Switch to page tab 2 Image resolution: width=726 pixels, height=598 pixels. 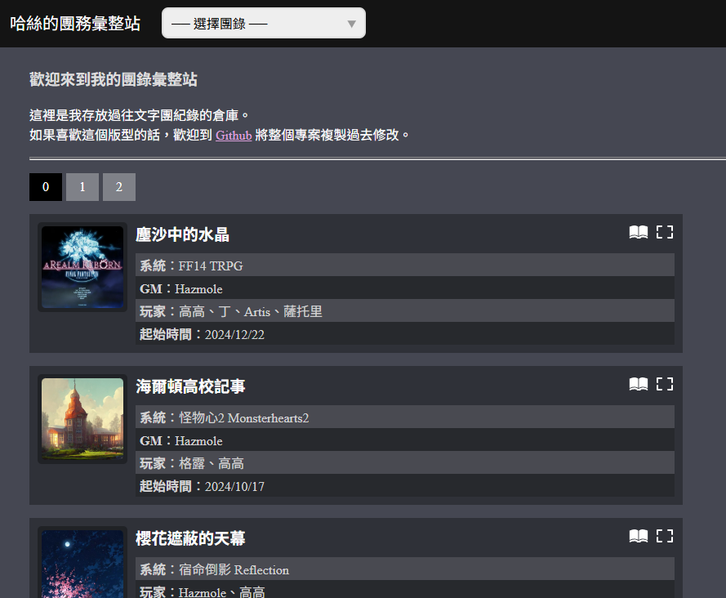119,187
